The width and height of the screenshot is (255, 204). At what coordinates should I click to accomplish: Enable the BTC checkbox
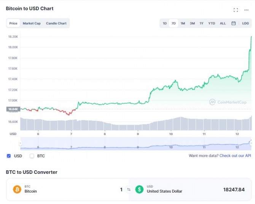32,156
